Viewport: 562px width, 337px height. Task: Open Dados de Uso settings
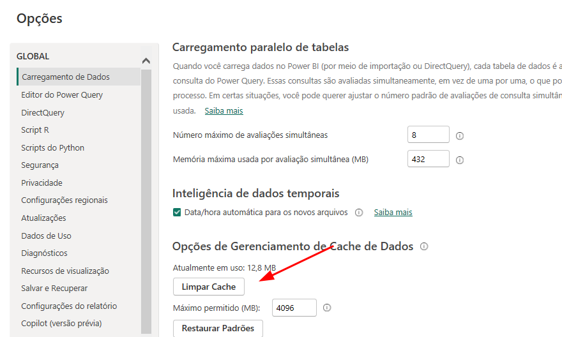pos(46,236)
